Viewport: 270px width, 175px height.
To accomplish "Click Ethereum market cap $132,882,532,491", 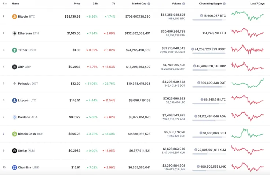I will click(x=138, y=33).
